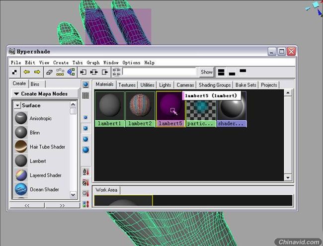Select medium swatch size sphere
323x246 pixels.
pos(85,128)
